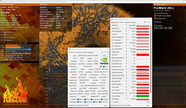
Task: Click the BIOS export share icon
Action: (x=101, y=67)
